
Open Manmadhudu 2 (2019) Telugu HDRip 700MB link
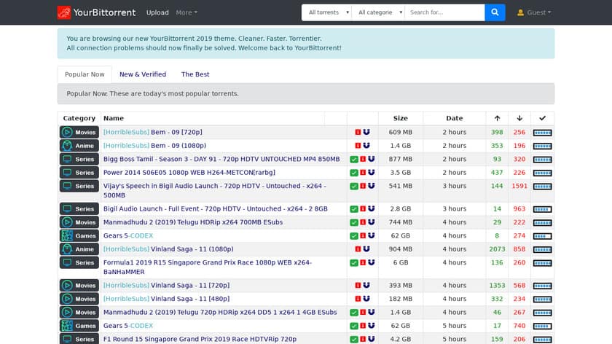(x=193, y=222)
